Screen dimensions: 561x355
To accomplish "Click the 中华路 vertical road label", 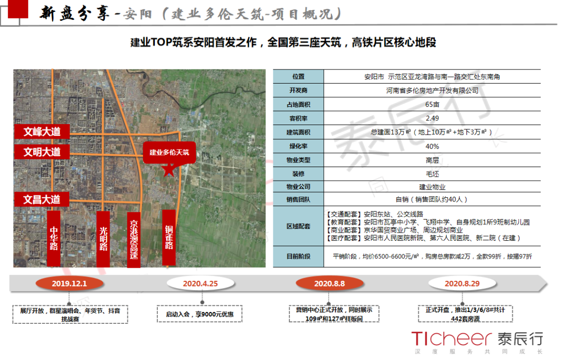I will point(54,238).
